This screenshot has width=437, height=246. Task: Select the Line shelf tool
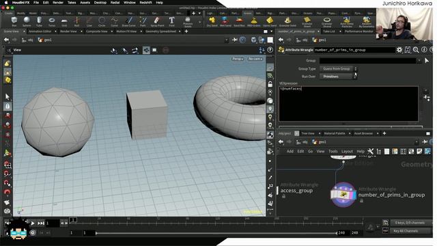pos(89,21)
